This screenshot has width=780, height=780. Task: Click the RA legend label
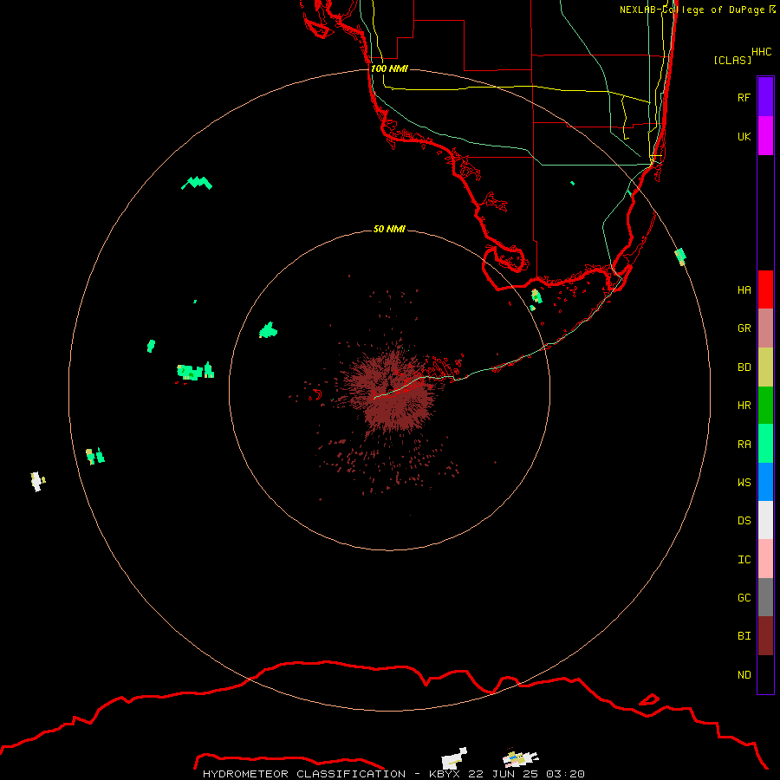point(744,445)
